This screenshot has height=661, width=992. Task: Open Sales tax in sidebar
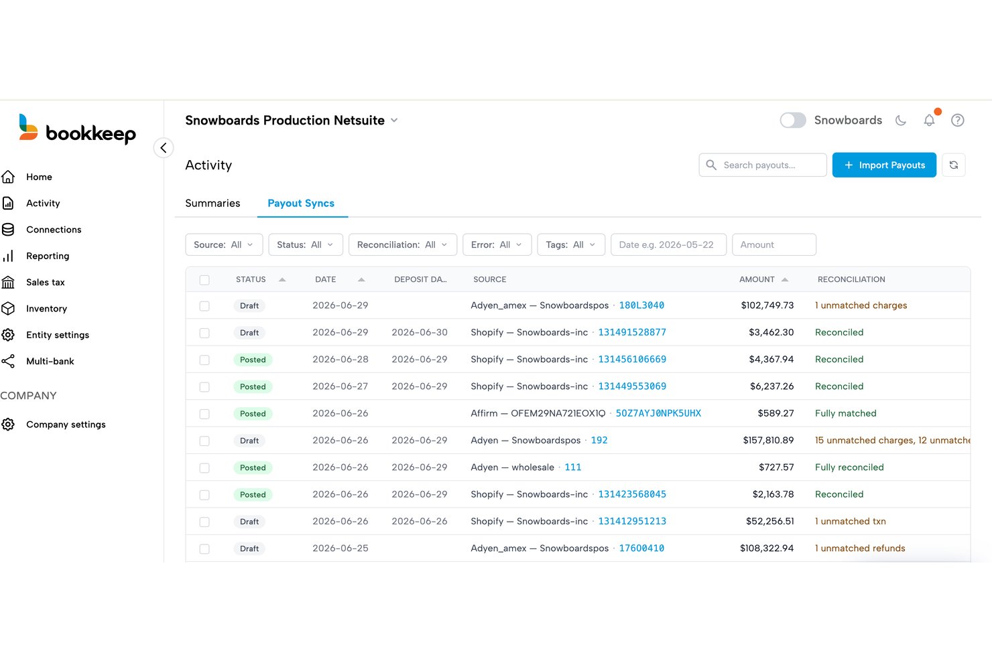click(46, 282)
